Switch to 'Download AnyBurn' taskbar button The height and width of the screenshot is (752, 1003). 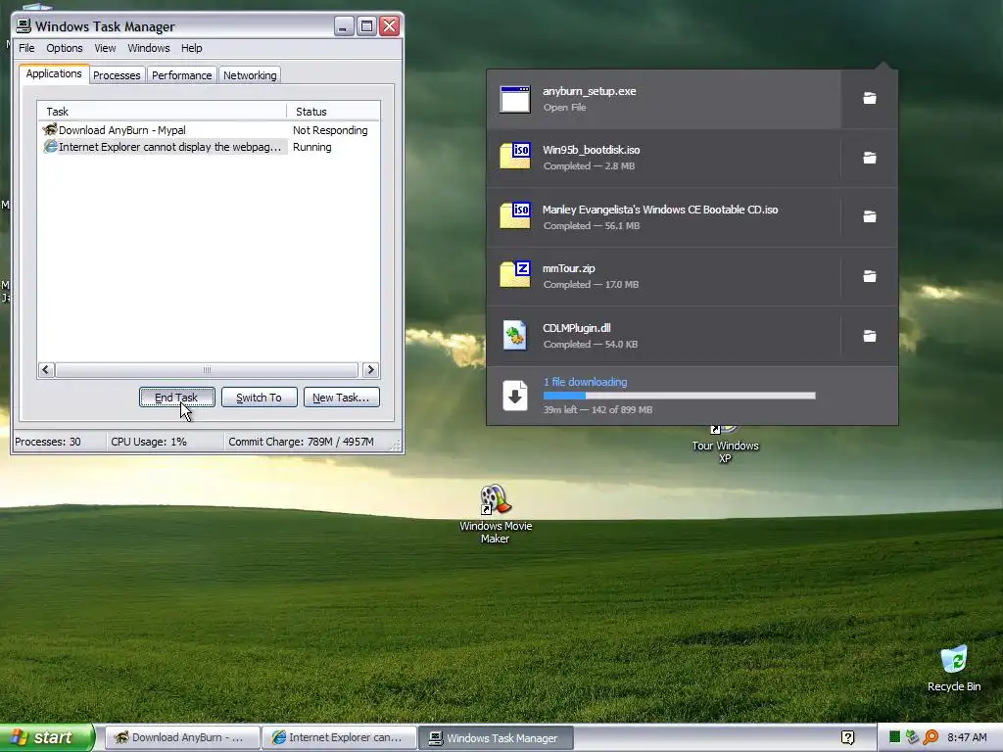181,738
